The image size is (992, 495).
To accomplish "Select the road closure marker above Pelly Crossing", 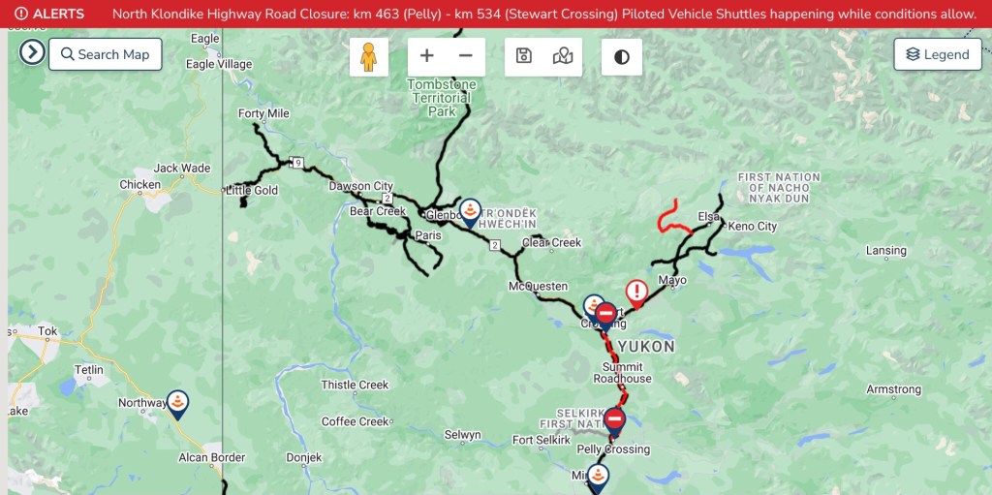I will [614, 421].
